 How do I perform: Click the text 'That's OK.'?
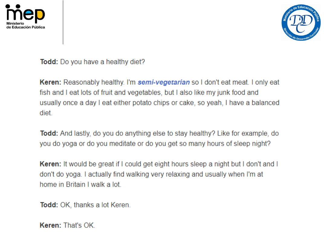[x=79, y=225]
